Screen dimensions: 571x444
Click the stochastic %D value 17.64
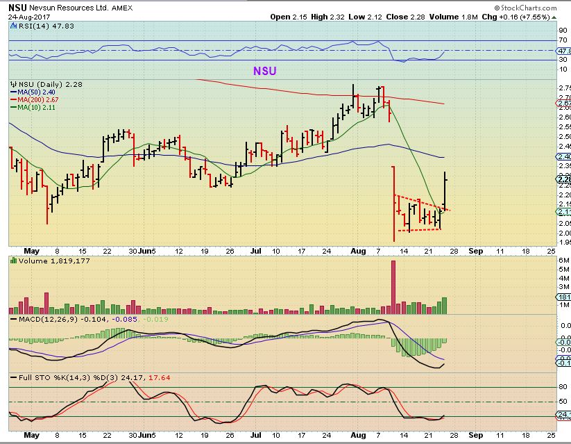coord(160,377)
